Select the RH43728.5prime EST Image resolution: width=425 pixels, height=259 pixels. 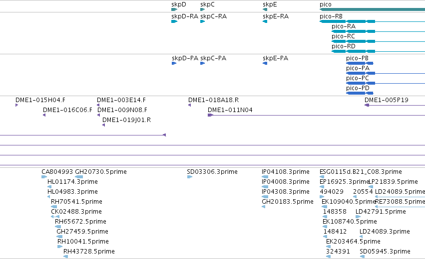point(65,257)
